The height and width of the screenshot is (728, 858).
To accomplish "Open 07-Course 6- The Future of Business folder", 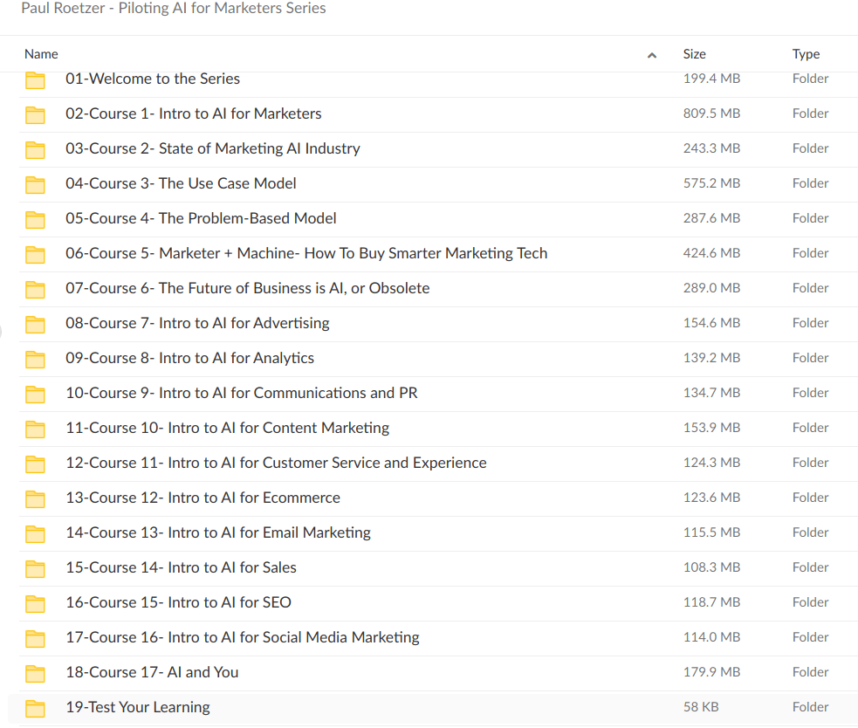I will coord(247,288).
